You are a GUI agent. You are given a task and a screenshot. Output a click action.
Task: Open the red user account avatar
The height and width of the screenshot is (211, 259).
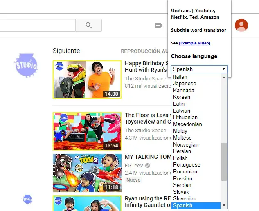pos(241,25)
